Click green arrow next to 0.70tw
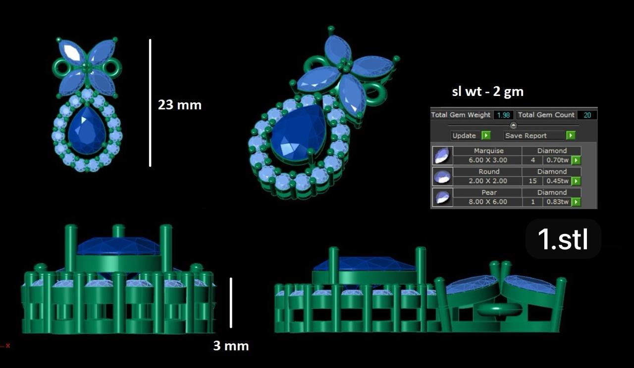 (x=576, y=160)
